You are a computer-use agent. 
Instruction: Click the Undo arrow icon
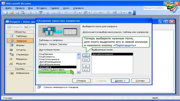[x=66, y=13]
